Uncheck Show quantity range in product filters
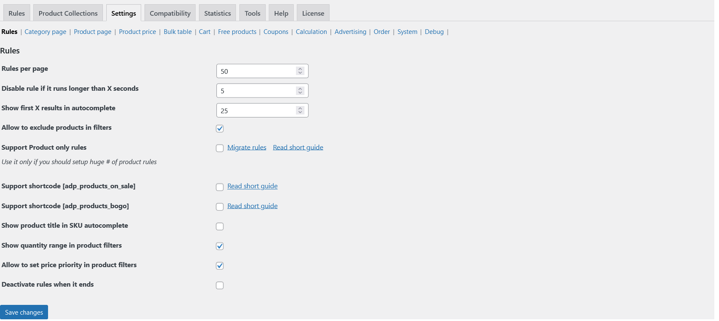 (x=220, y=246)
